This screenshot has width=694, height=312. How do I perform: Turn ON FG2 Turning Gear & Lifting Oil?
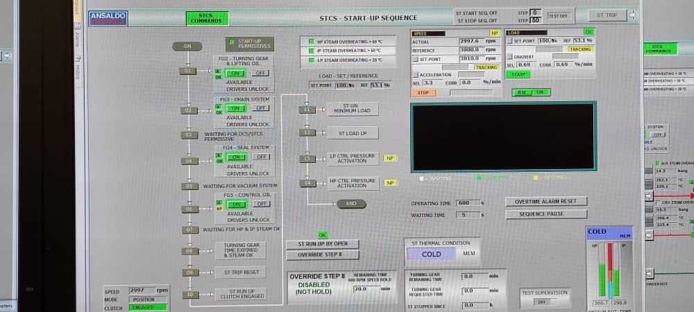(235, 73)
